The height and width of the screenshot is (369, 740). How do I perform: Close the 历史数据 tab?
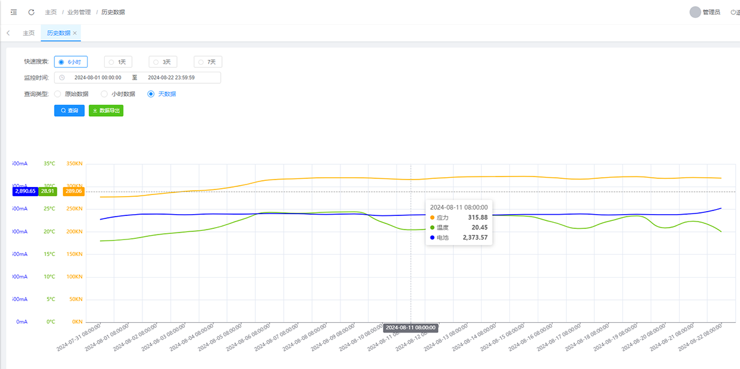click(x=75, y=33)
